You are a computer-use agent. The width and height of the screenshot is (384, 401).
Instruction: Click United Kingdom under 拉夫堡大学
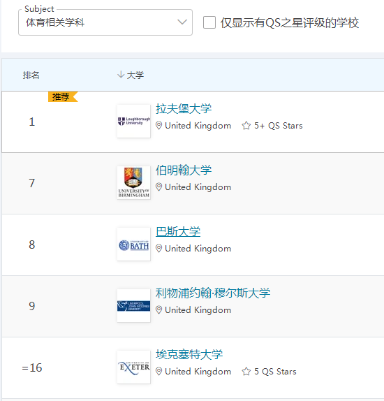coord(198,126)
